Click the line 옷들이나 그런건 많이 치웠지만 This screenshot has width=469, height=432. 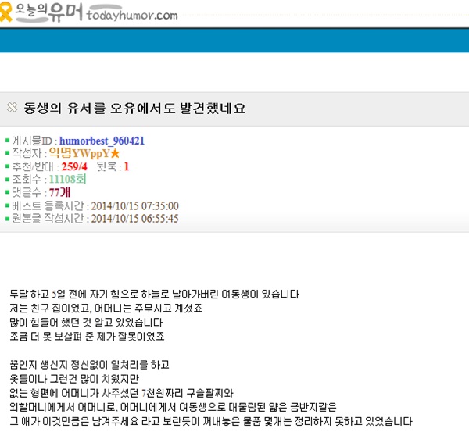pyautogui.click(x=74, y=379)
